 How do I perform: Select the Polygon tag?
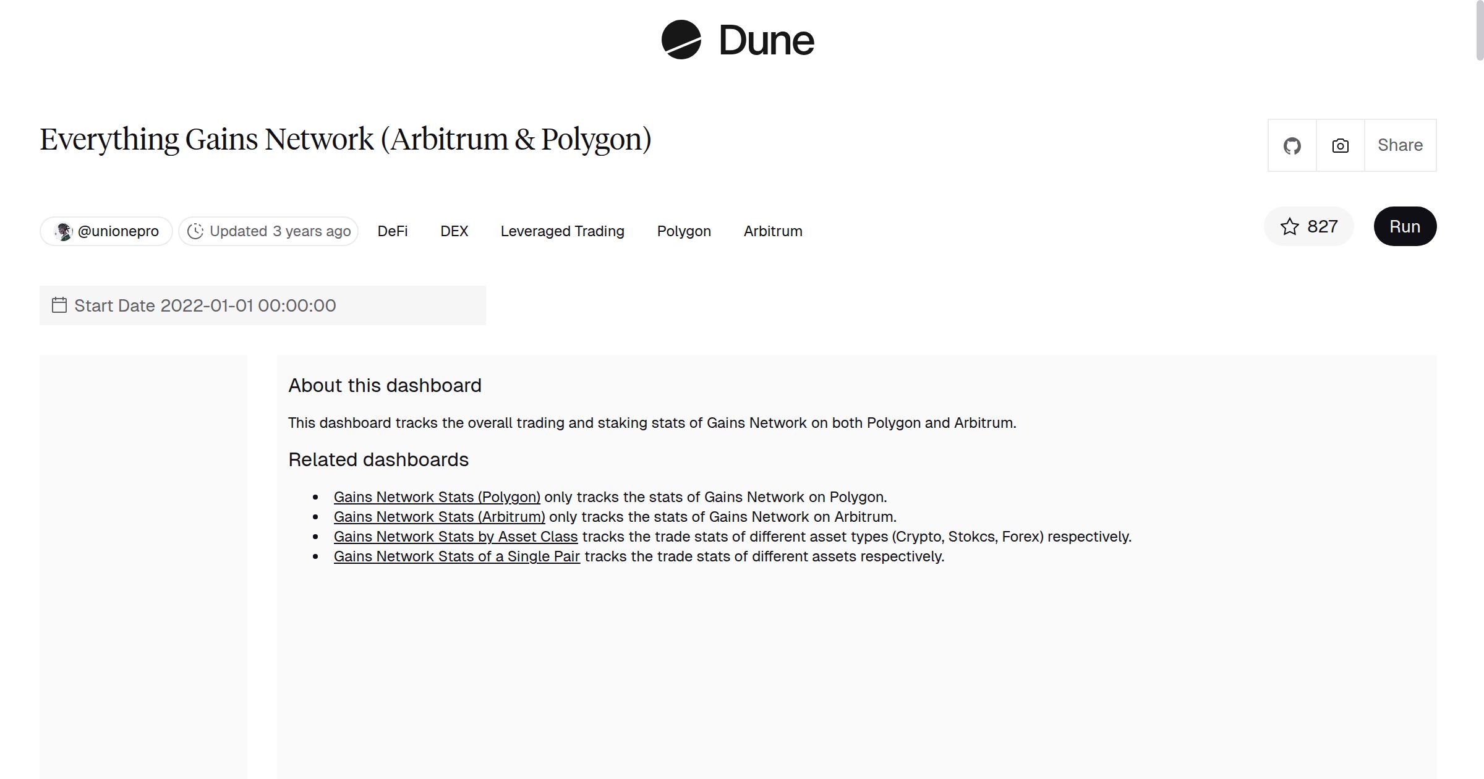point(684,231)
